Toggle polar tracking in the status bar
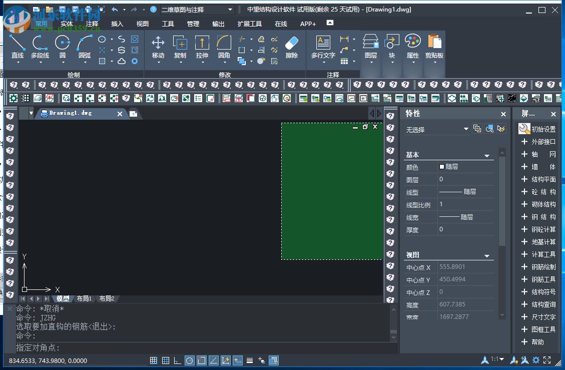The image size is (565, 370). click(x=190, y=360)
